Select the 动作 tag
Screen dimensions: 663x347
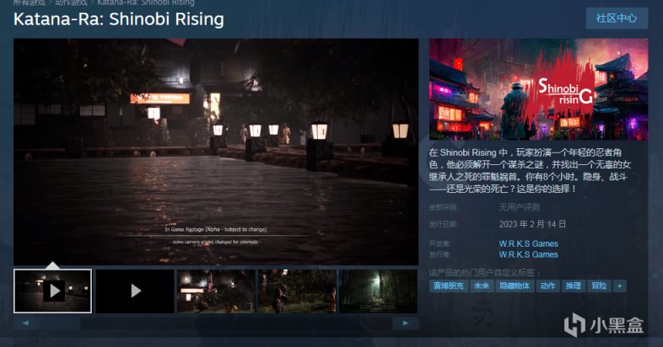(548, 286)
